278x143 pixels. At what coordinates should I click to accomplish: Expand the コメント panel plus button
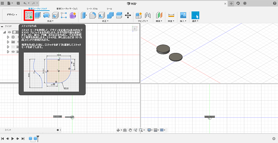[x=58, y=130]
